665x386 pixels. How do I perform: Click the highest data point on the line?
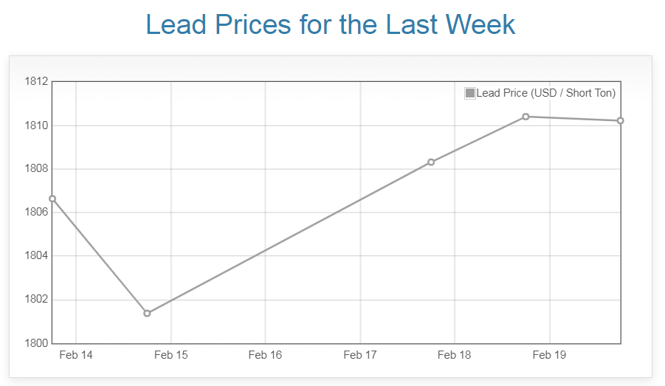tap(526, 117)
